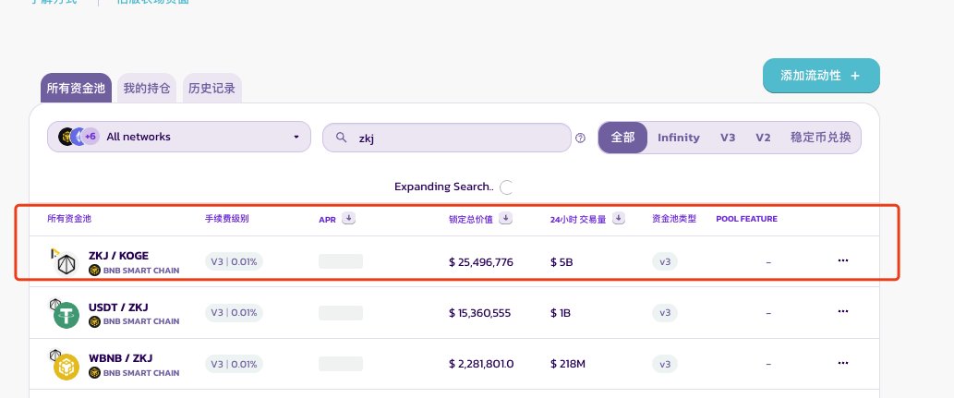Select the V2 pool filter
Screen dimensions: 954x398
point(763,138)
